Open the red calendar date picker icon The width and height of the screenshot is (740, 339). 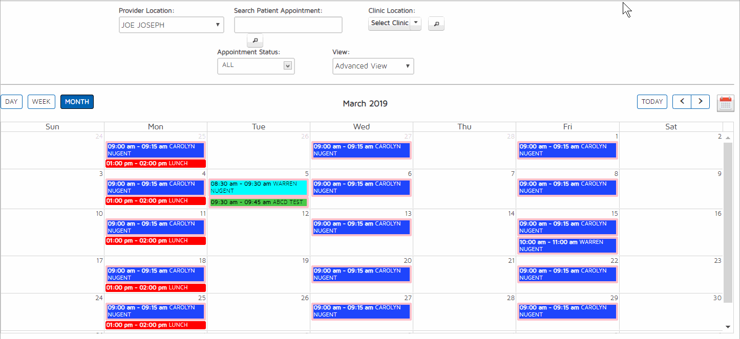point(725,103)
